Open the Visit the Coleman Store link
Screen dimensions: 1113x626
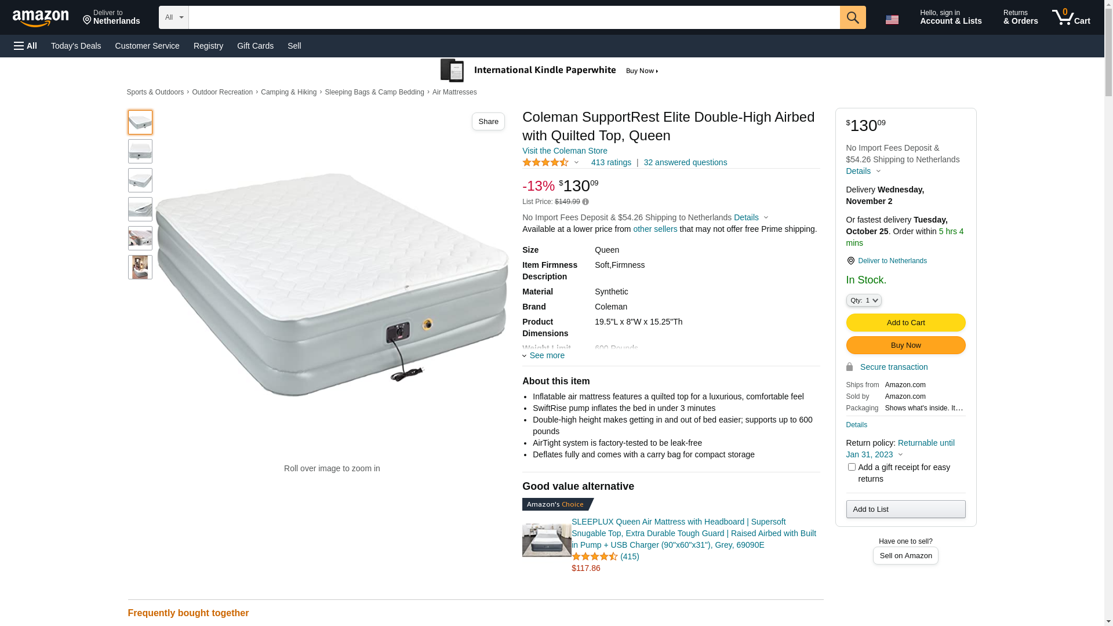pyautogui.click(x=565, y=151)
